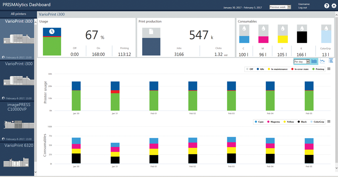Toggle Yellow series in consumables legend
Screen dimensions: 338x177
pyautogui.click(x=288, y=122)
